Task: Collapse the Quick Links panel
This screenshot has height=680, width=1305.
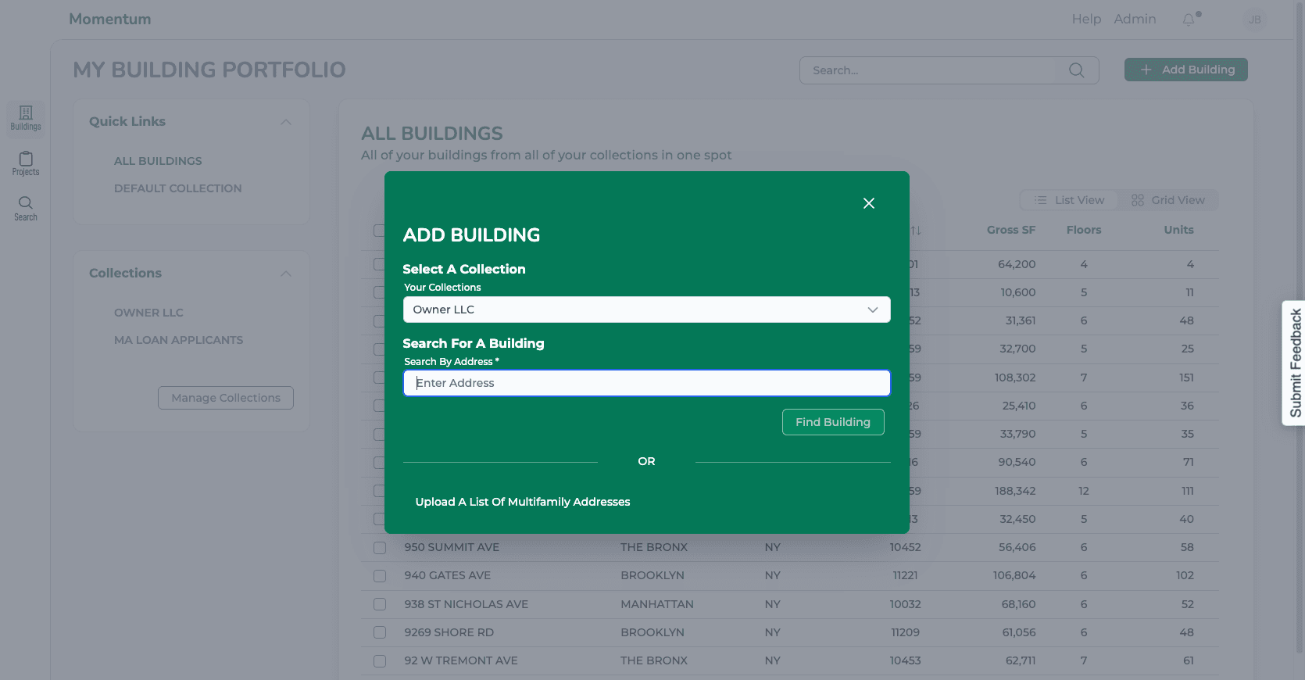Action: [286, 122]
